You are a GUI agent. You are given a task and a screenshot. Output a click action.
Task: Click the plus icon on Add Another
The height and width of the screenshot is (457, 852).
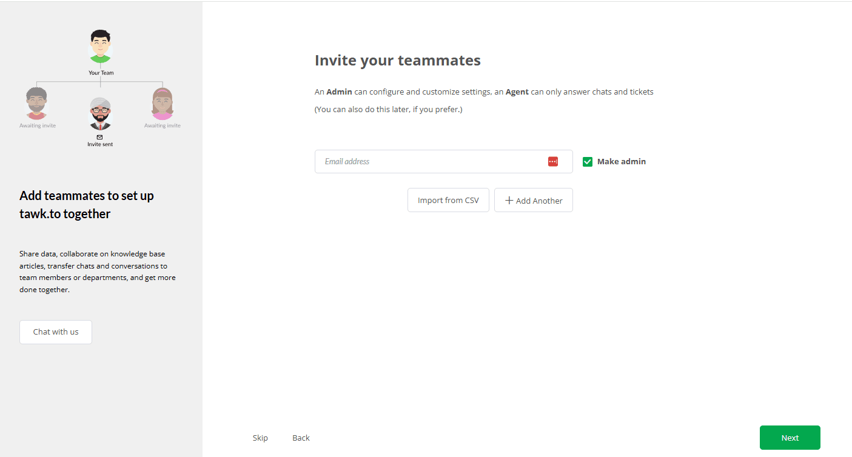tap(509, 201)
